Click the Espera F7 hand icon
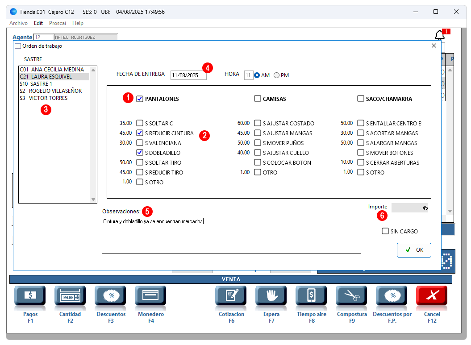Viewport: 471px width, 345px height. click(271, 296)
